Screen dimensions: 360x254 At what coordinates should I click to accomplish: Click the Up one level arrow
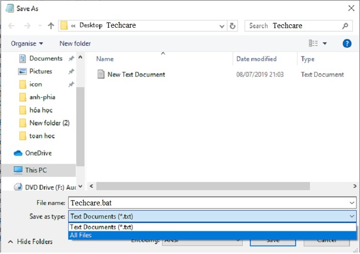point(51,26)
